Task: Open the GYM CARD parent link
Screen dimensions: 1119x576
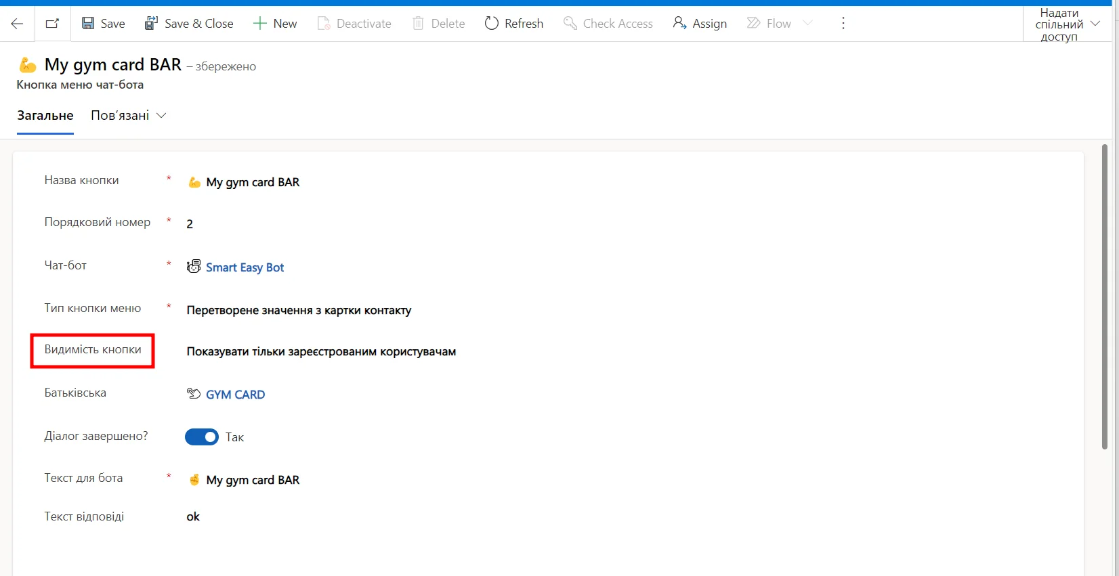Action: pyautogui.click(x=235, y=395)
